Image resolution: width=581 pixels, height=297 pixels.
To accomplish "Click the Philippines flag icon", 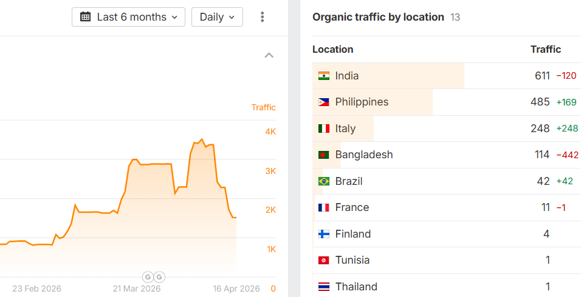I will click(324, 102).
